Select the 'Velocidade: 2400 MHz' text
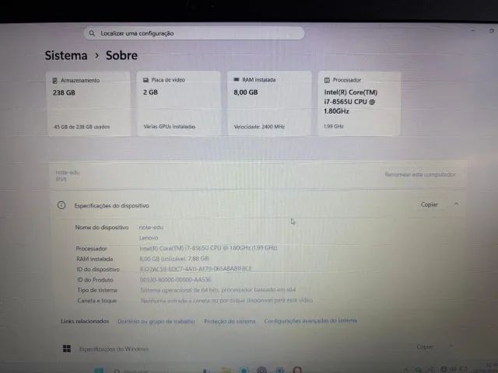The width and height of the screenshot is (498, 373). [x=259, y=127]
